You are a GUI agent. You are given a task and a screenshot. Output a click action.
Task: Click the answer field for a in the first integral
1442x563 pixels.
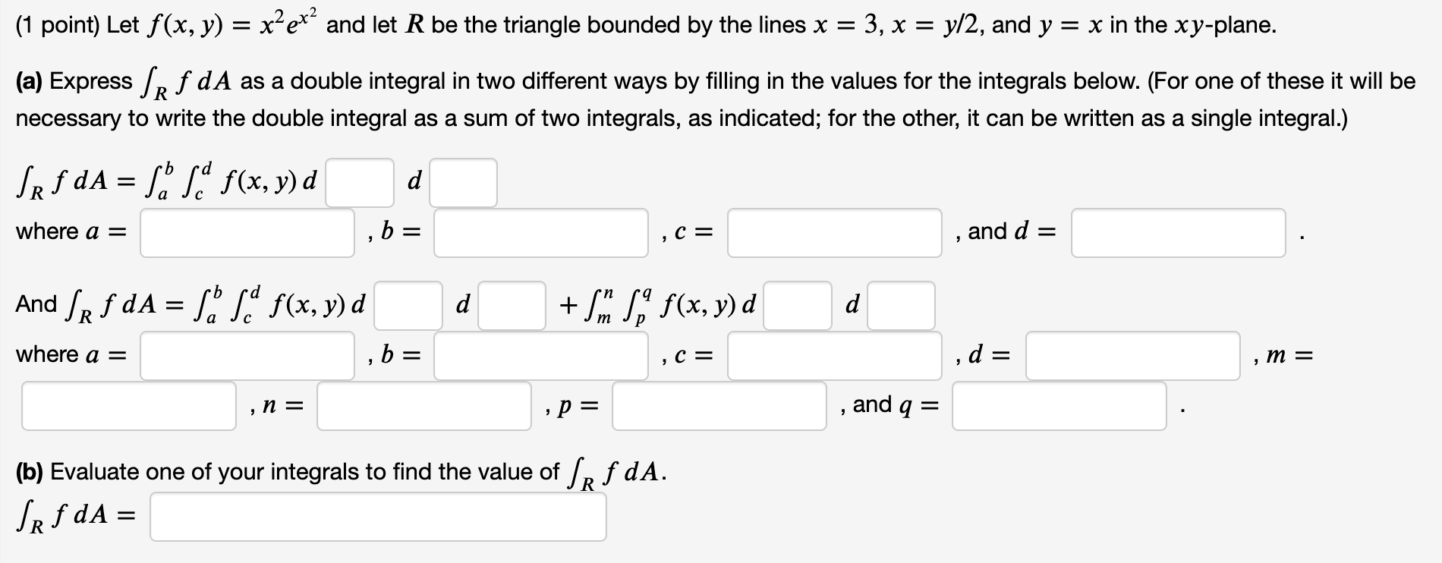pos(247,232)
